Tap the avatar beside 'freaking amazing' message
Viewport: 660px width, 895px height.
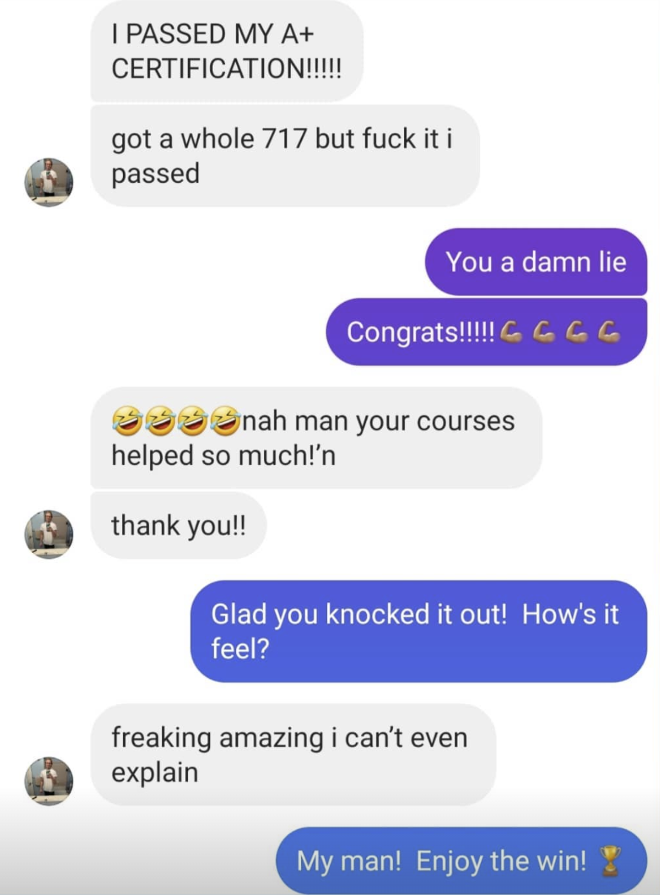click(49, 780)
